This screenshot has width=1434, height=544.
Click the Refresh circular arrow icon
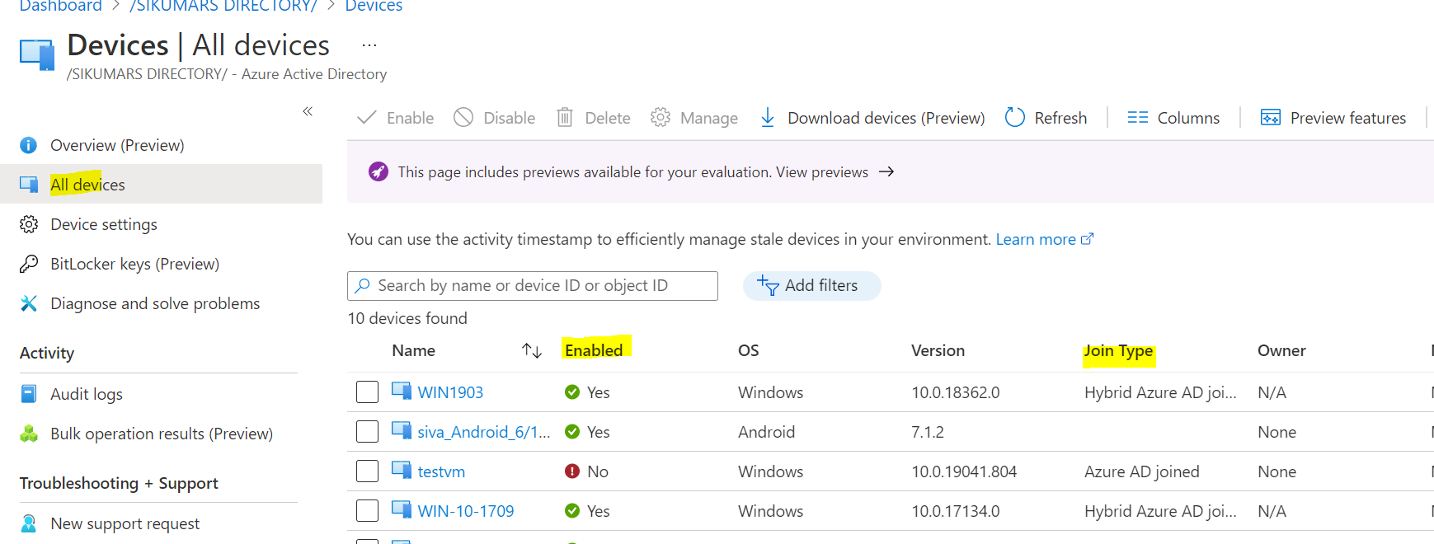1015,118
